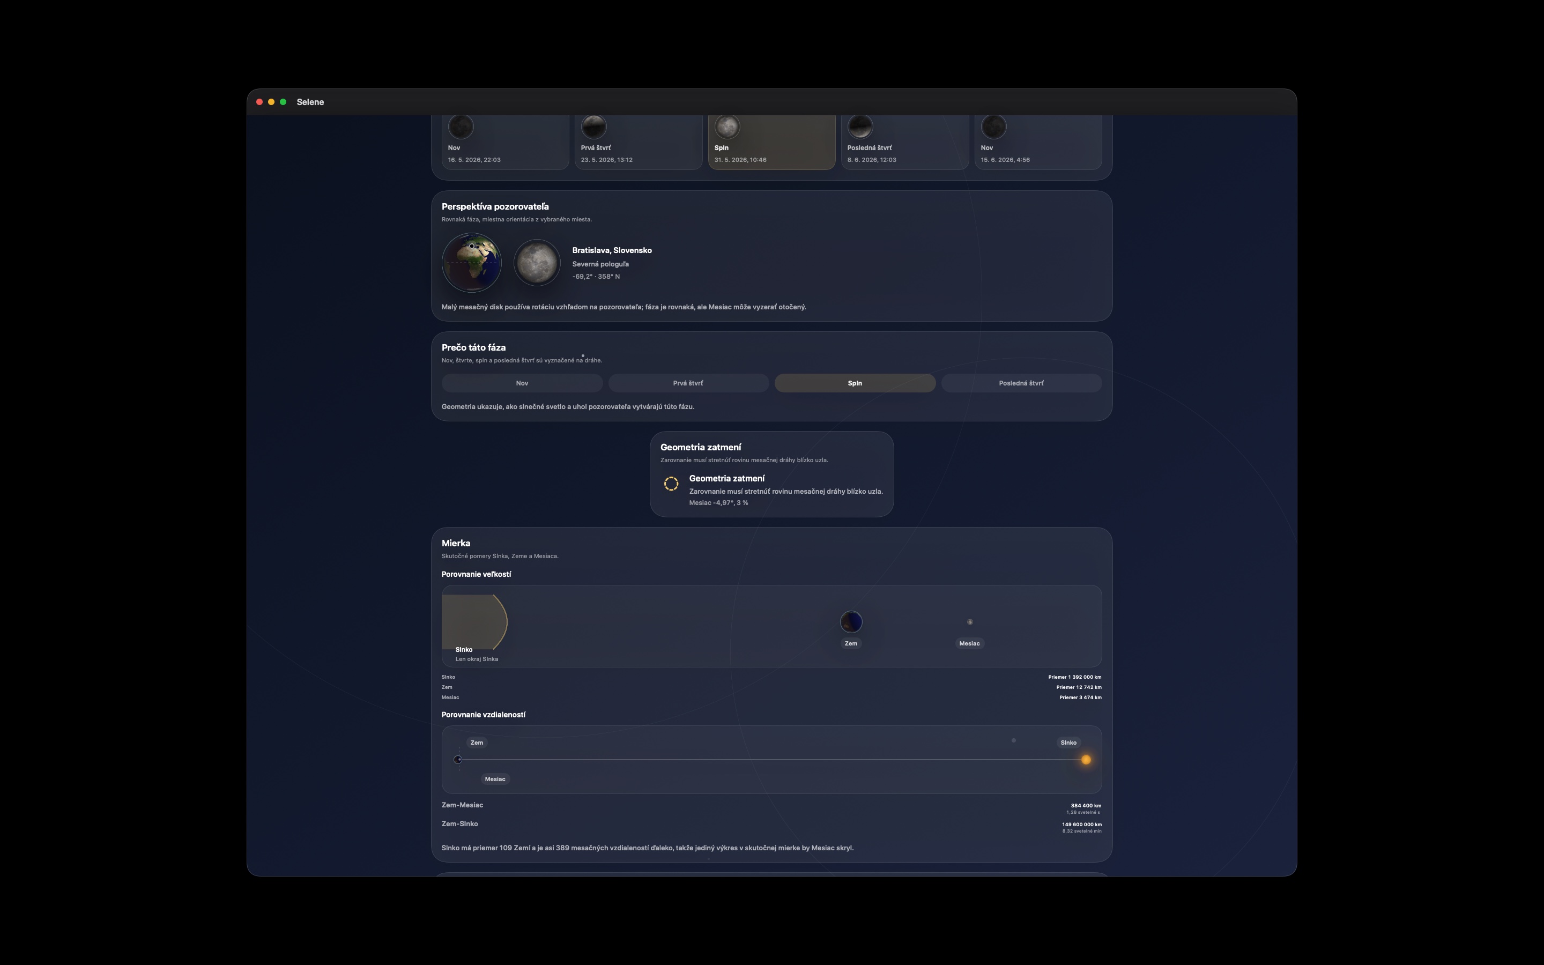The width and height of the screenshot is (1544, 965).
Task: Click the small Mesiac dot in size comparison
Action: (x=970, y=622)
